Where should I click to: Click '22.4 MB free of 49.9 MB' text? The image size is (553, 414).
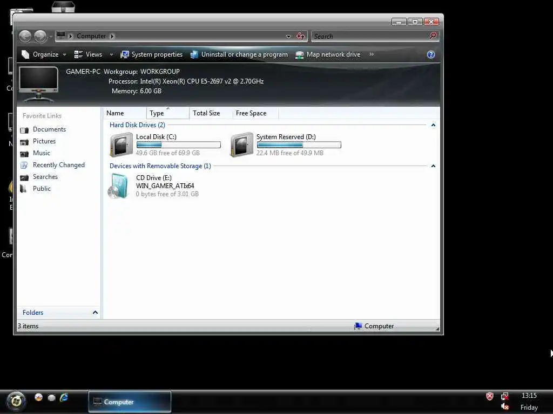click(x=289, y=153)
